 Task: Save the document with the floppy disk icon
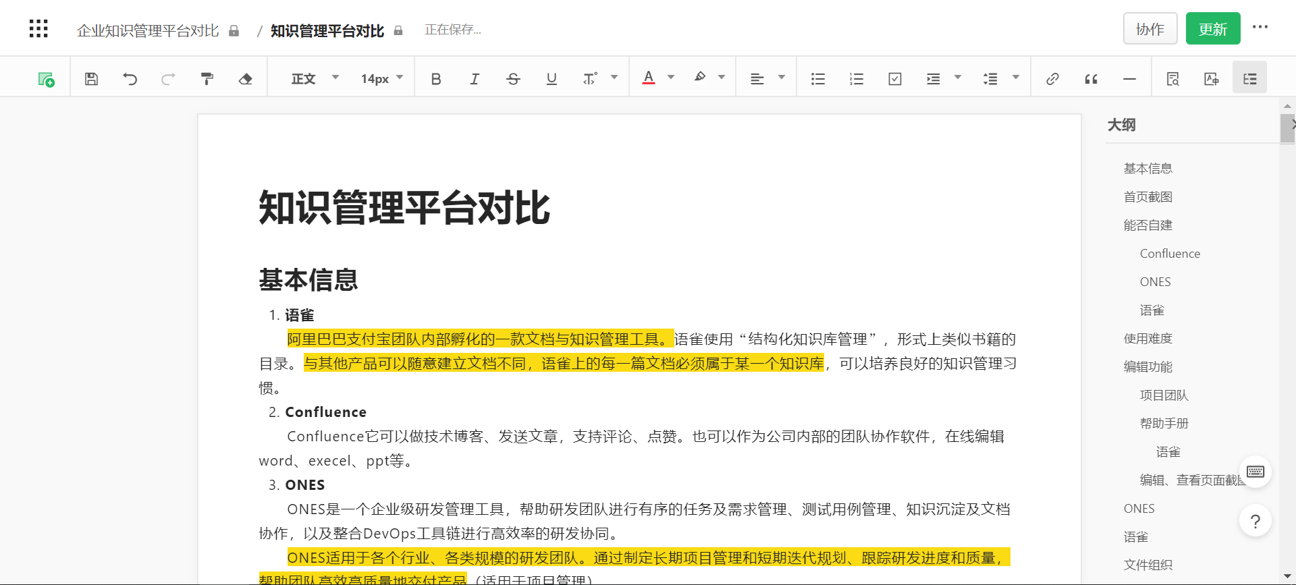[x=91, y=79]
